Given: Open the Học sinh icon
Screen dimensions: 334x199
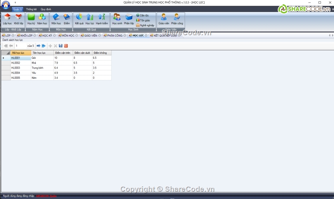Looking at the screenshot, I should 117,19.
